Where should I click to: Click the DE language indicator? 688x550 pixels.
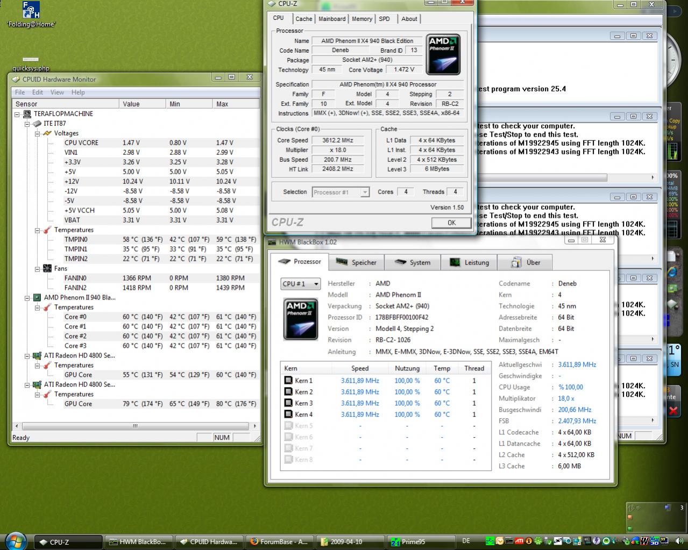pyautogui.click(x=466, y=541)
